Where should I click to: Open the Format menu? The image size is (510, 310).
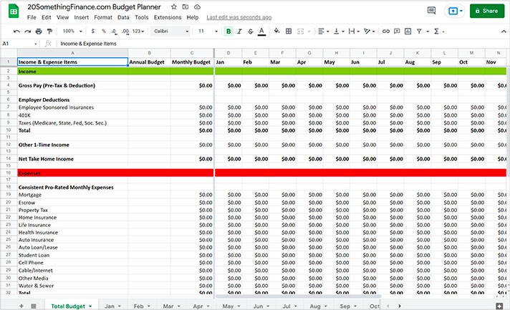coord(103,18)
